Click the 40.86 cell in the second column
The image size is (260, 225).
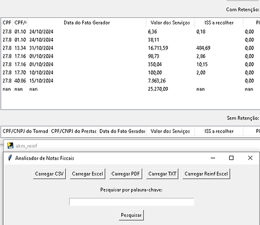coord(20,81)
